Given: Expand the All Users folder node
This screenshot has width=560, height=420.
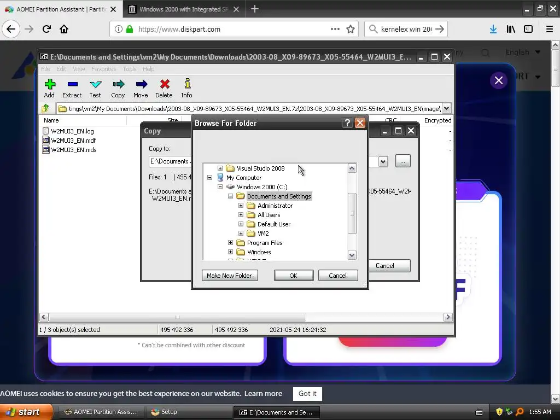Looking at the screenshot, I should (241, 214).
